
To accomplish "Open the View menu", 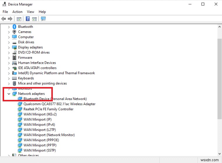I will point(30,12).
